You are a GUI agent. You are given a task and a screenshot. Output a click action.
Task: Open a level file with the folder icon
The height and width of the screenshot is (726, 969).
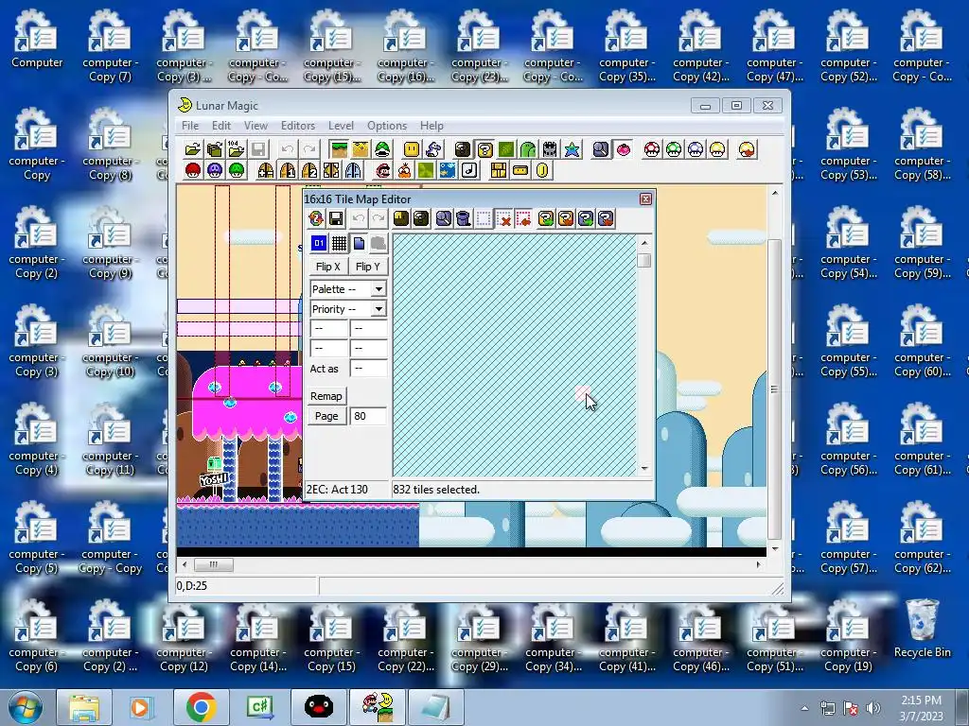193,149
